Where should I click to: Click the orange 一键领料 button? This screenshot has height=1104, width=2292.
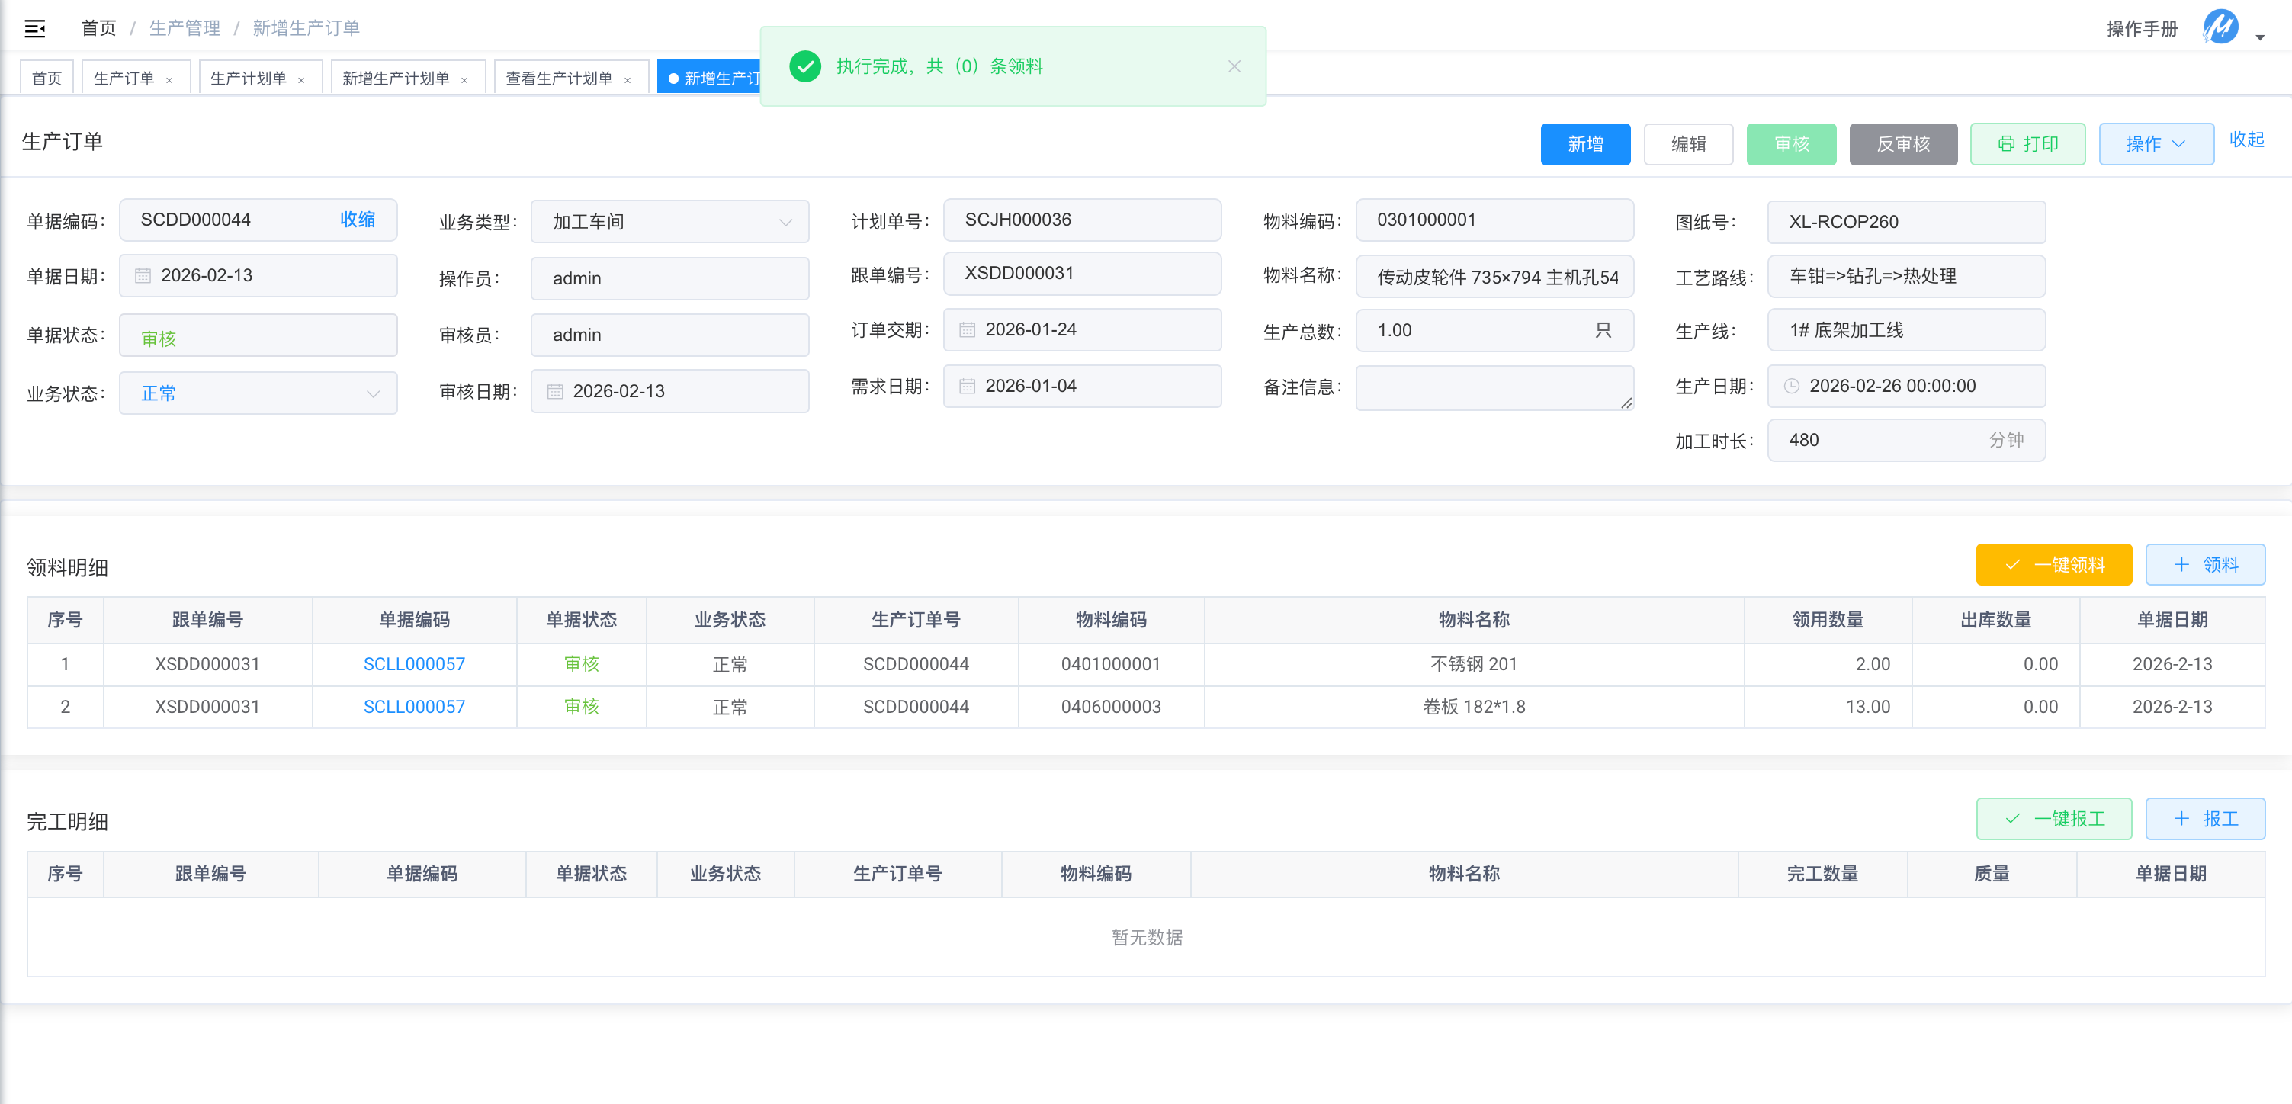point(2053,565)
